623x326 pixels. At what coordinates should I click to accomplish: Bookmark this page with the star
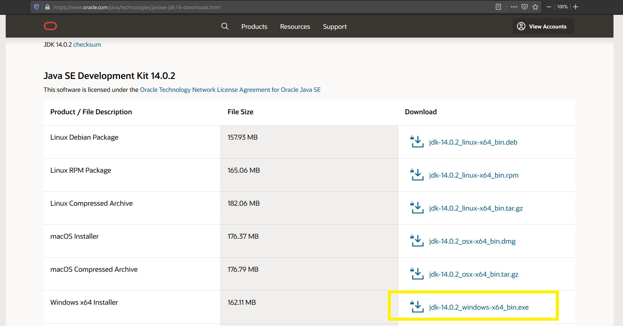(x=535, y=7)
